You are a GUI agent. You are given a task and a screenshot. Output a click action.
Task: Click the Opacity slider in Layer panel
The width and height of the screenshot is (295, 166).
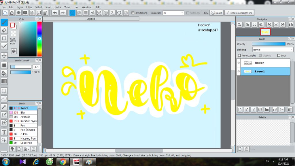pyautogui.click(x=269, y=44)
